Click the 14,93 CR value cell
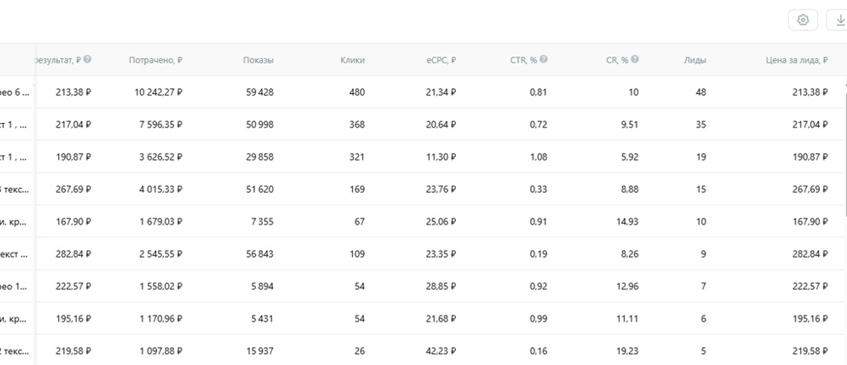 click(625, 222)
